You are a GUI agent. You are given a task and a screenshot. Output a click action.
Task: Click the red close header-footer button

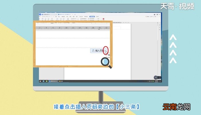coord(103,19)
